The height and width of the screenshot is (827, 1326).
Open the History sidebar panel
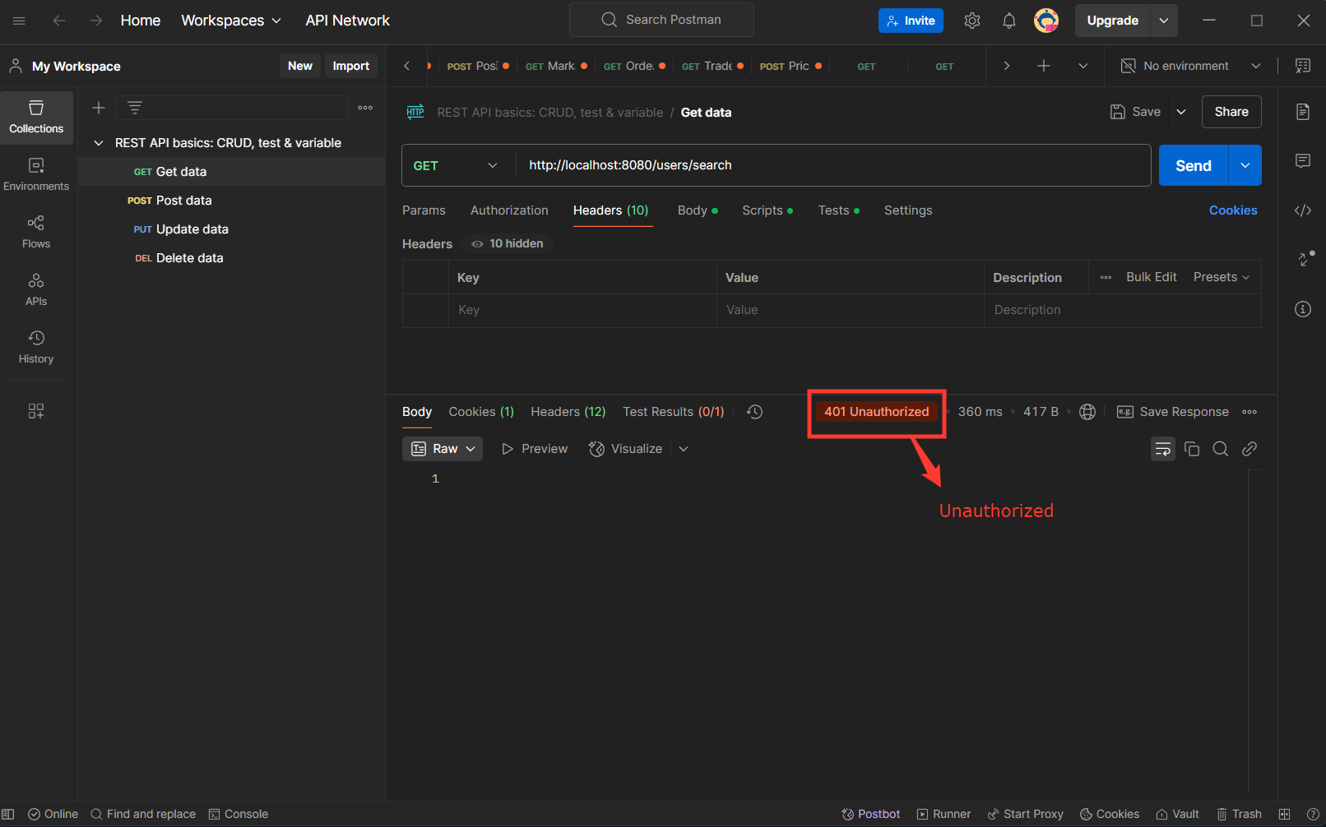pos(36,348)
